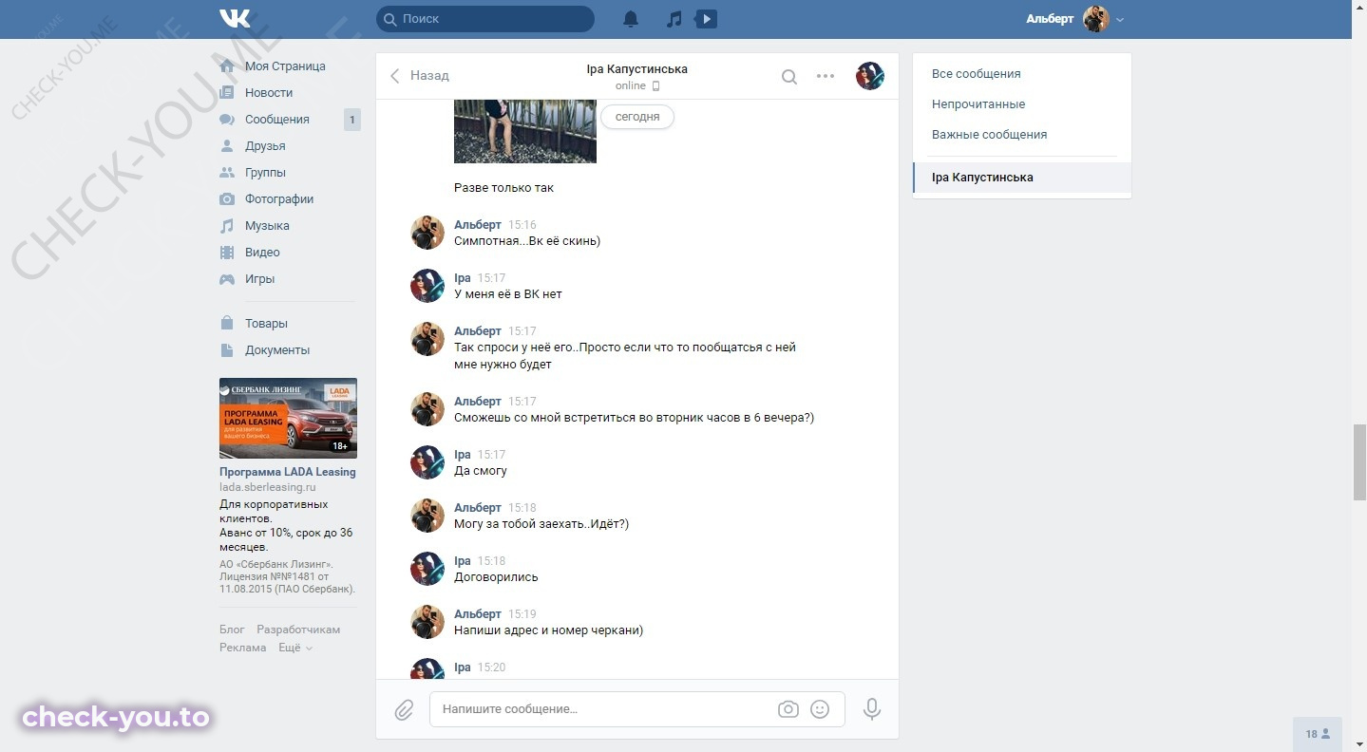Open the online friends counter showing 18
The height and width of the screenshot is (752, 1367).
pyautogui.click(x=1318, y=734)
